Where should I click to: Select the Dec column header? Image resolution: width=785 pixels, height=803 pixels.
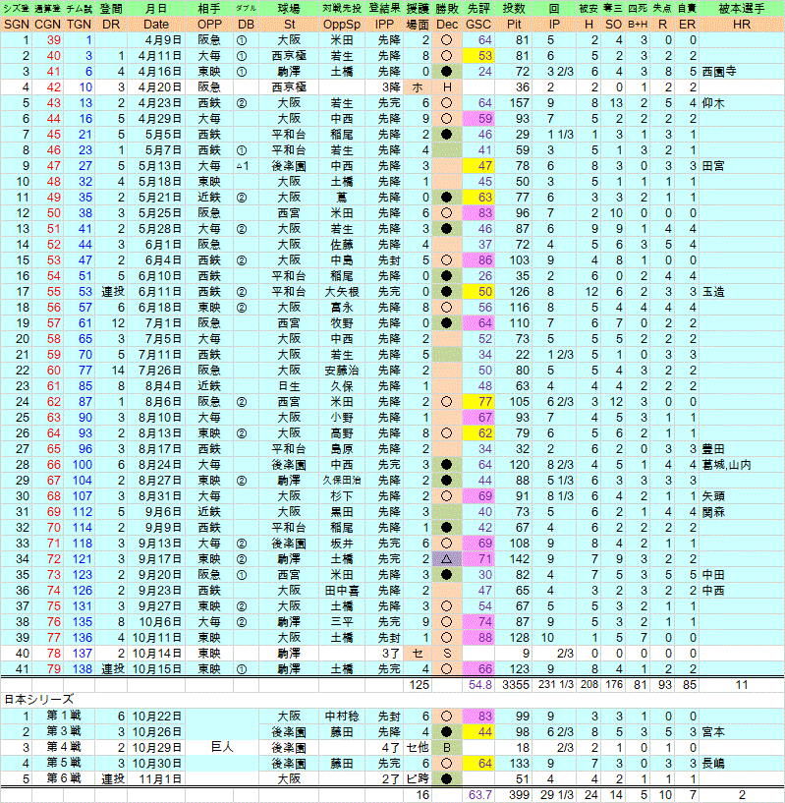447,24
